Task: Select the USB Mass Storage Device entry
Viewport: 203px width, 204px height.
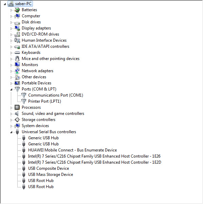Action: (51, 175)
